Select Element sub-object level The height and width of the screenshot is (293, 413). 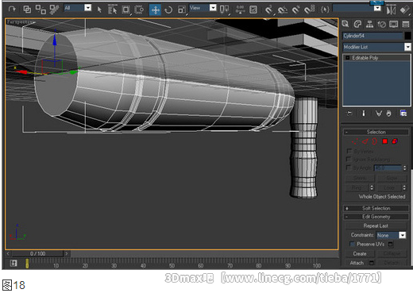pyautogui.click(x=395, y=141)
